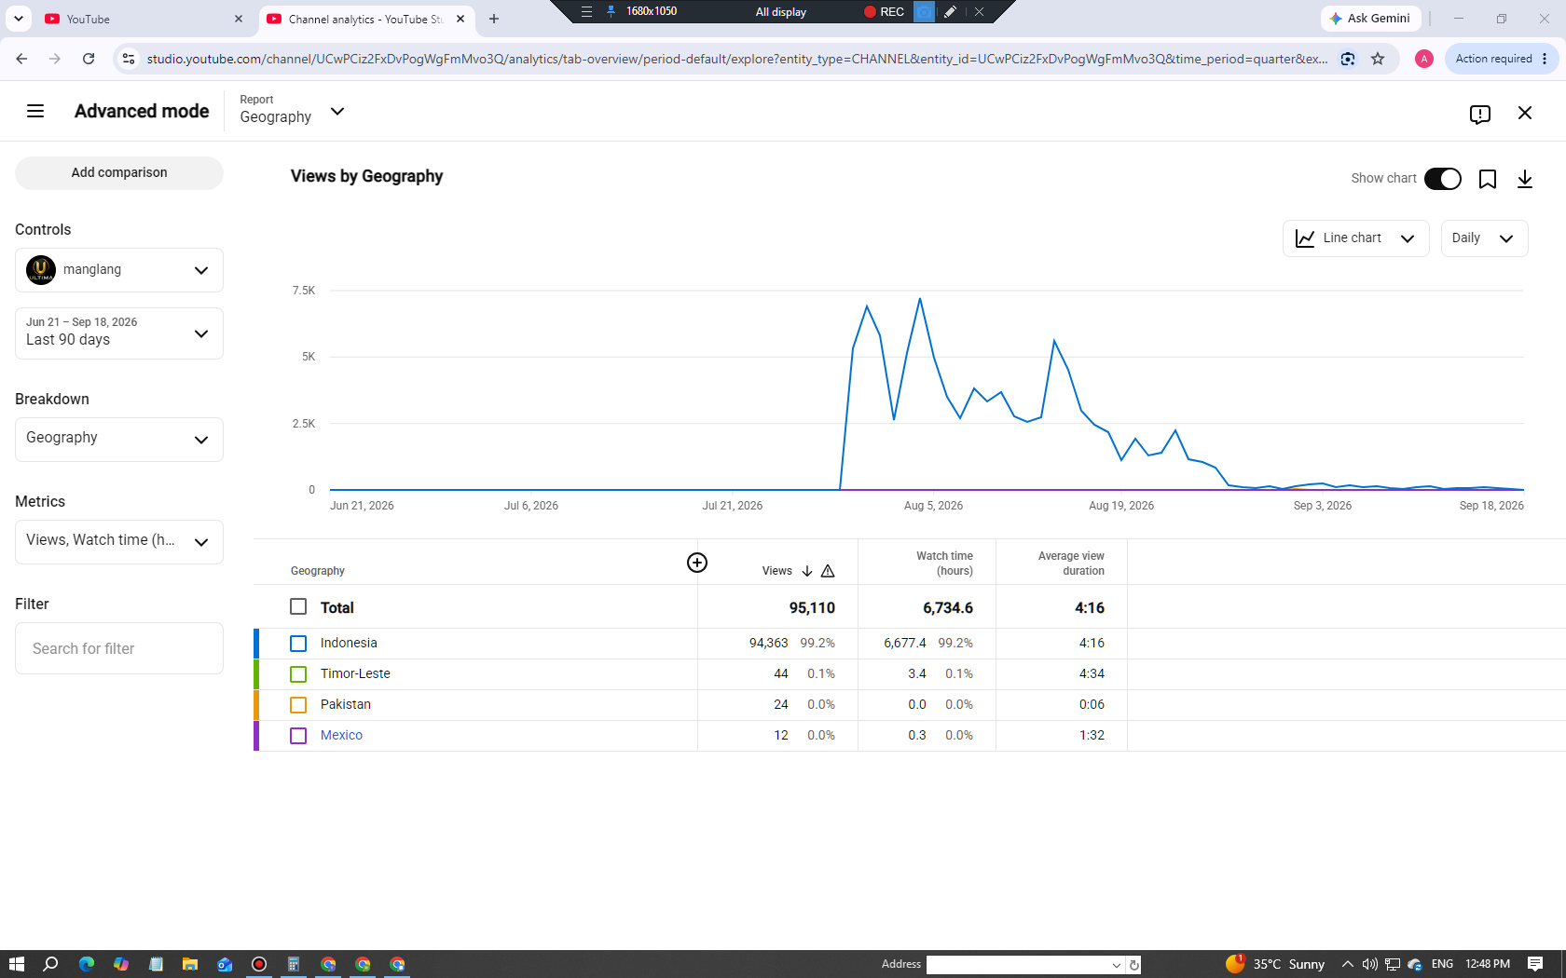Add a metric with the plus icon
Image resolution: width=1566 pixels, height=978 pixels.
tap(697, 563)
